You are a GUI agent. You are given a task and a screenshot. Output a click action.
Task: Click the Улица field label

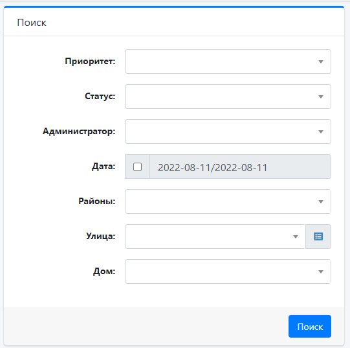101,237
